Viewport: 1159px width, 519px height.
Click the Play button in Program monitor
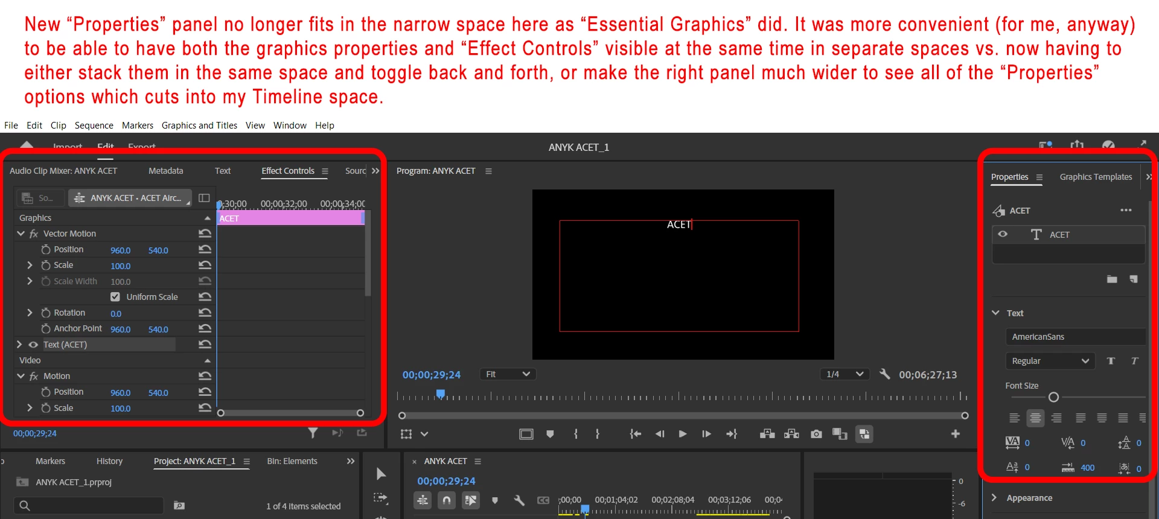[683, 434]
